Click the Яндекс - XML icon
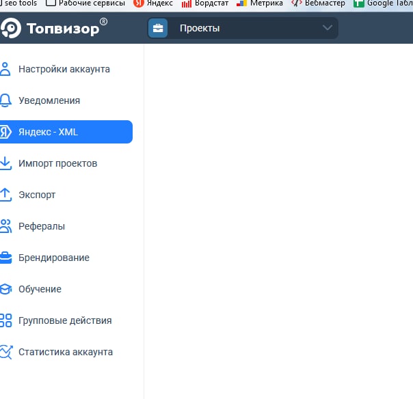413x399 pixels. (5, 132)
